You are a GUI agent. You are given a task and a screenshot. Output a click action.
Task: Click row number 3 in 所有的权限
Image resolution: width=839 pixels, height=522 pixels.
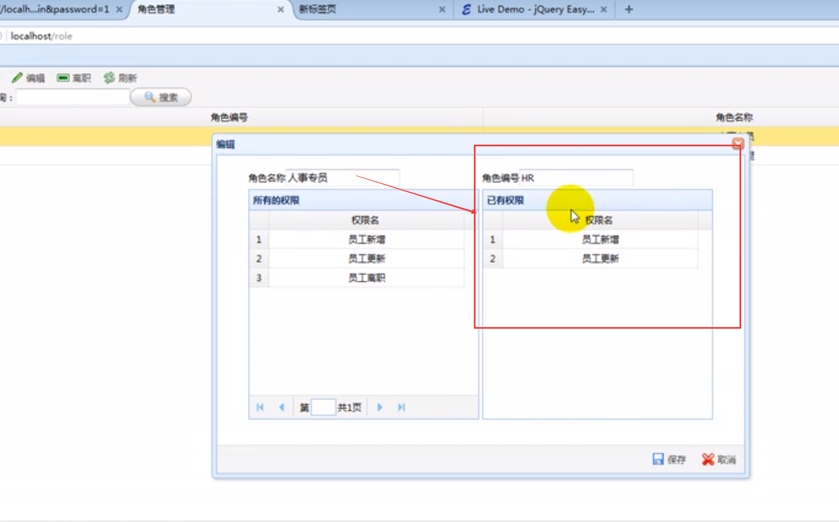(x=259, y=277)
